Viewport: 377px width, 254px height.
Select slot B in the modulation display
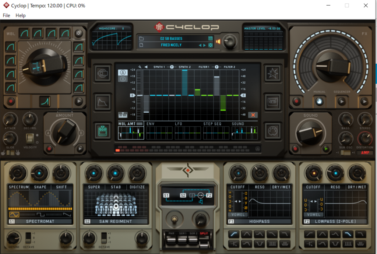(x=123, y=79)
